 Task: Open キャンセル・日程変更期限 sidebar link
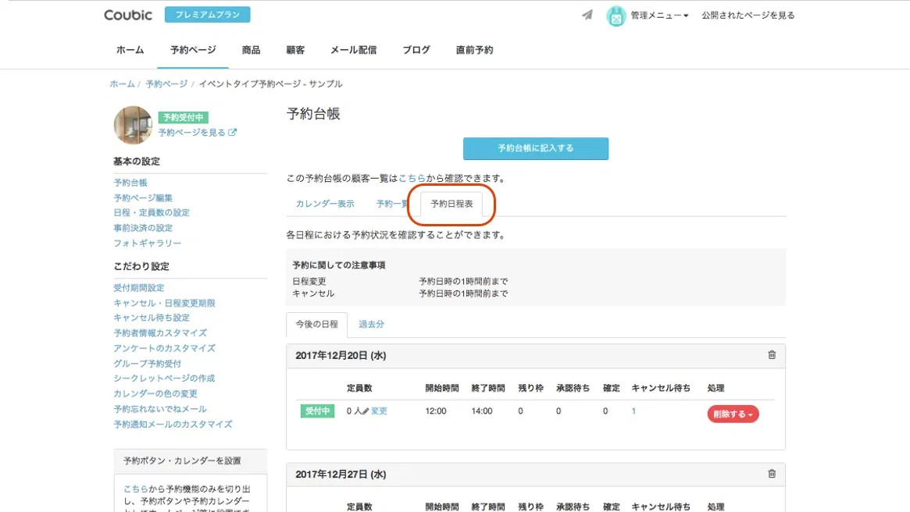point(164,304)
